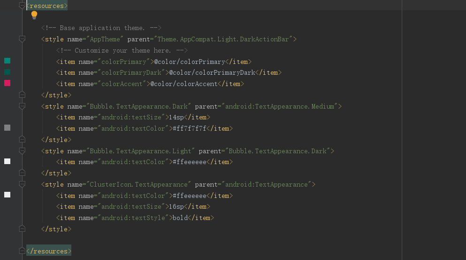
Task: Click '#ffeeeeee' in ClusterIcon.TextAppearance style
Action: pyautogui.click(x=190, y=196)
